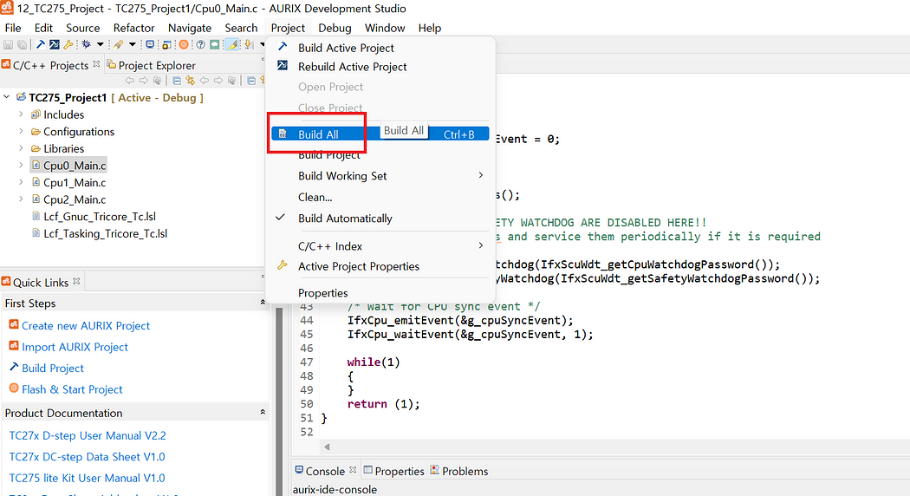The image size is (910, 496).
Task: Close the Quick Links view tab
Action: coord(76,281)
